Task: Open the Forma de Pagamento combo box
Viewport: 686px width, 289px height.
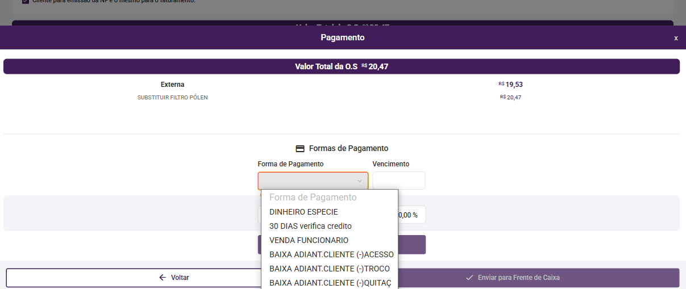Action: 313,181
